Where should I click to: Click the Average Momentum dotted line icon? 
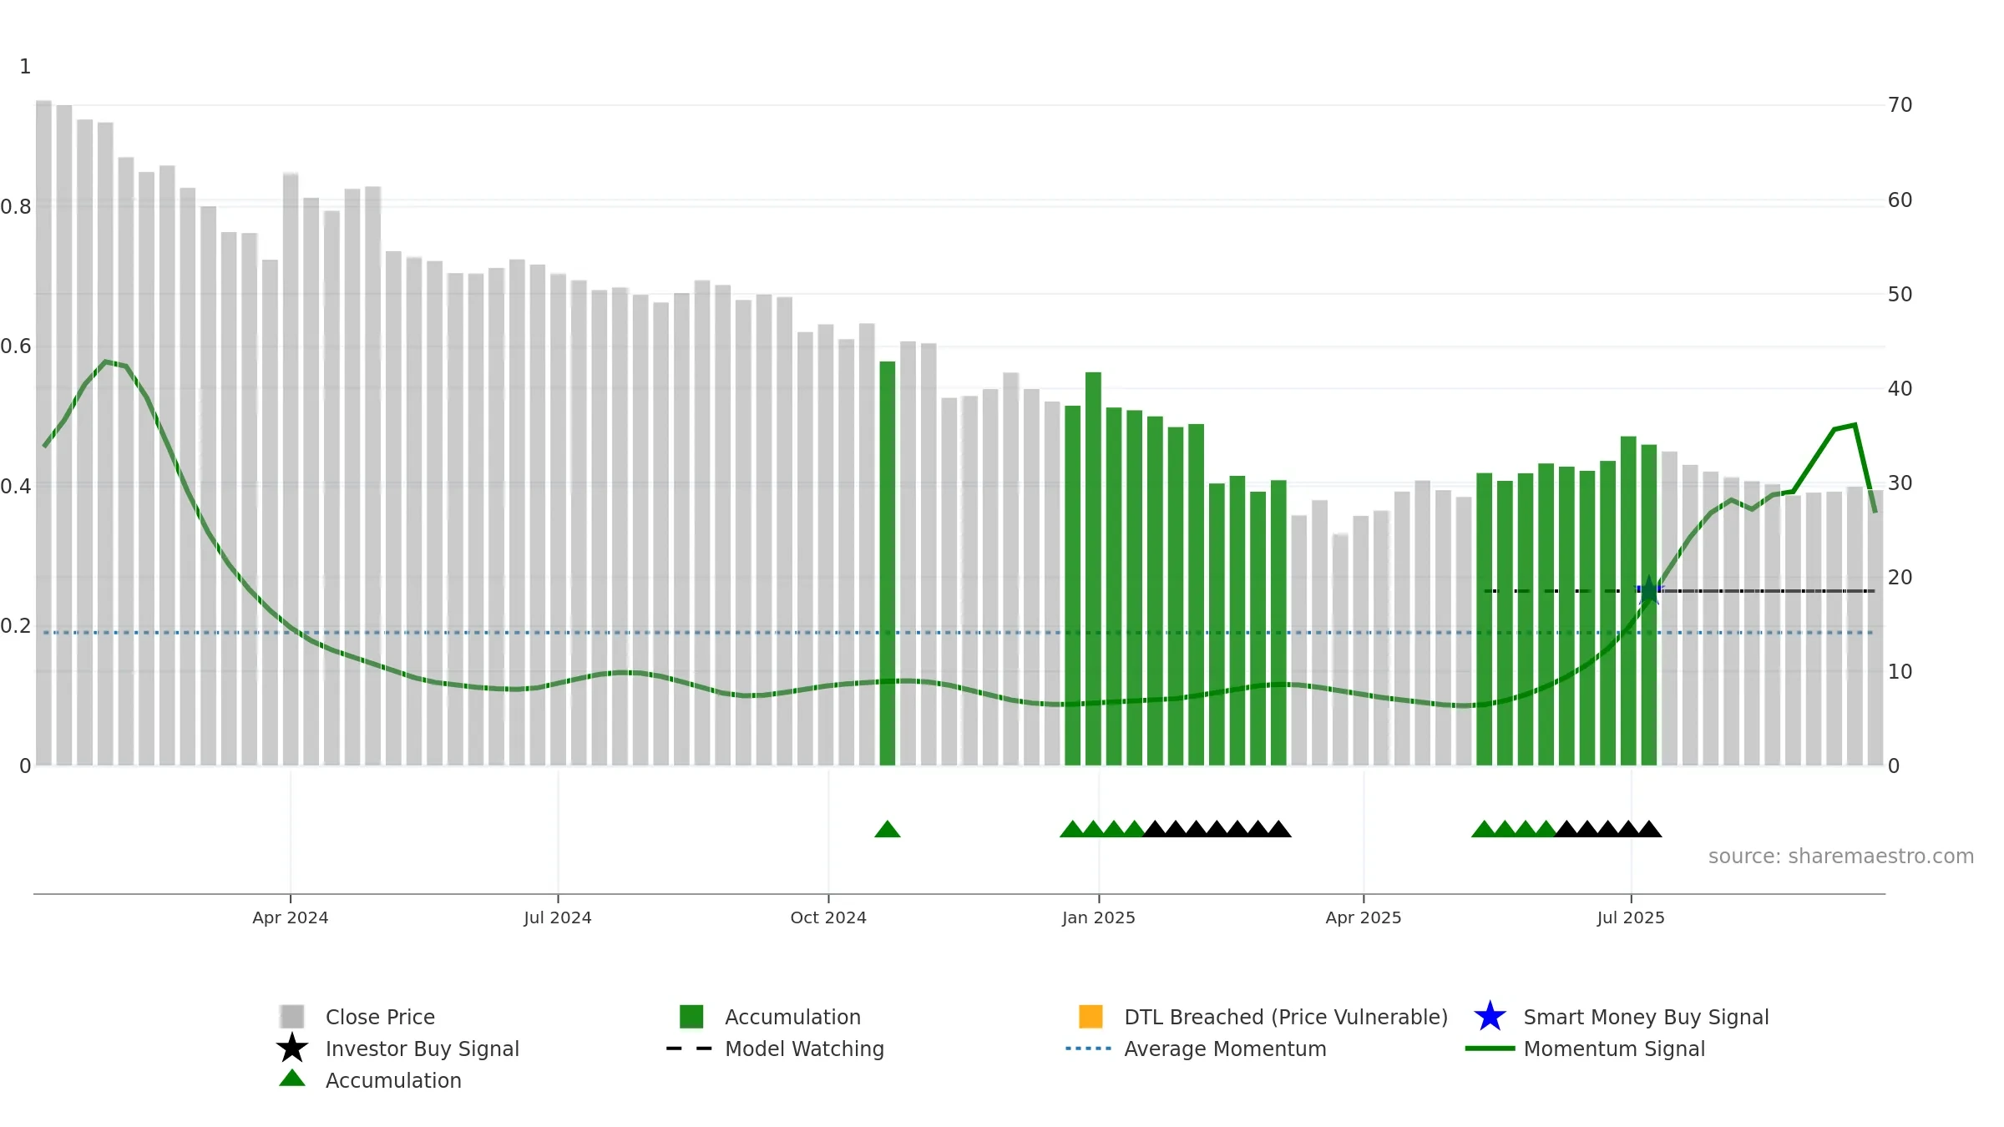pyautogui.click(x=1089, y=1049)
